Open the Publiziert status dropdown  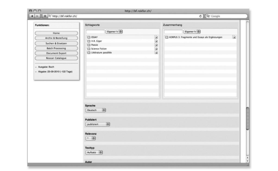click(x=97, y=124)
